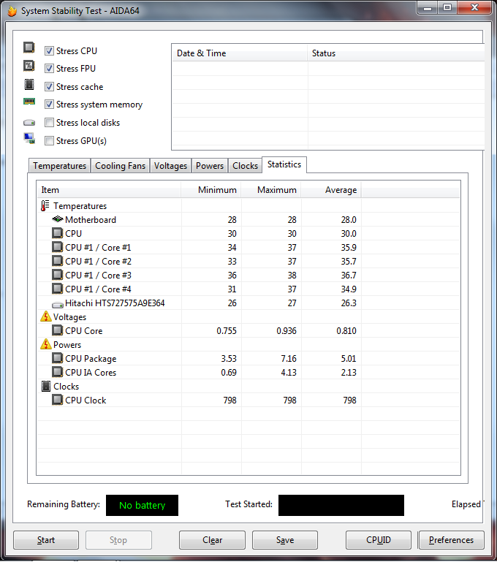This screenshot has height=562, width=497.
Task: Click the Maximum column header
Action: point(271,190)
